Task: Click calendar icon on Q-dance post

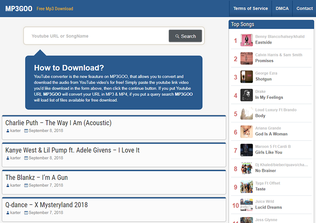Action: tap(26, 213)
